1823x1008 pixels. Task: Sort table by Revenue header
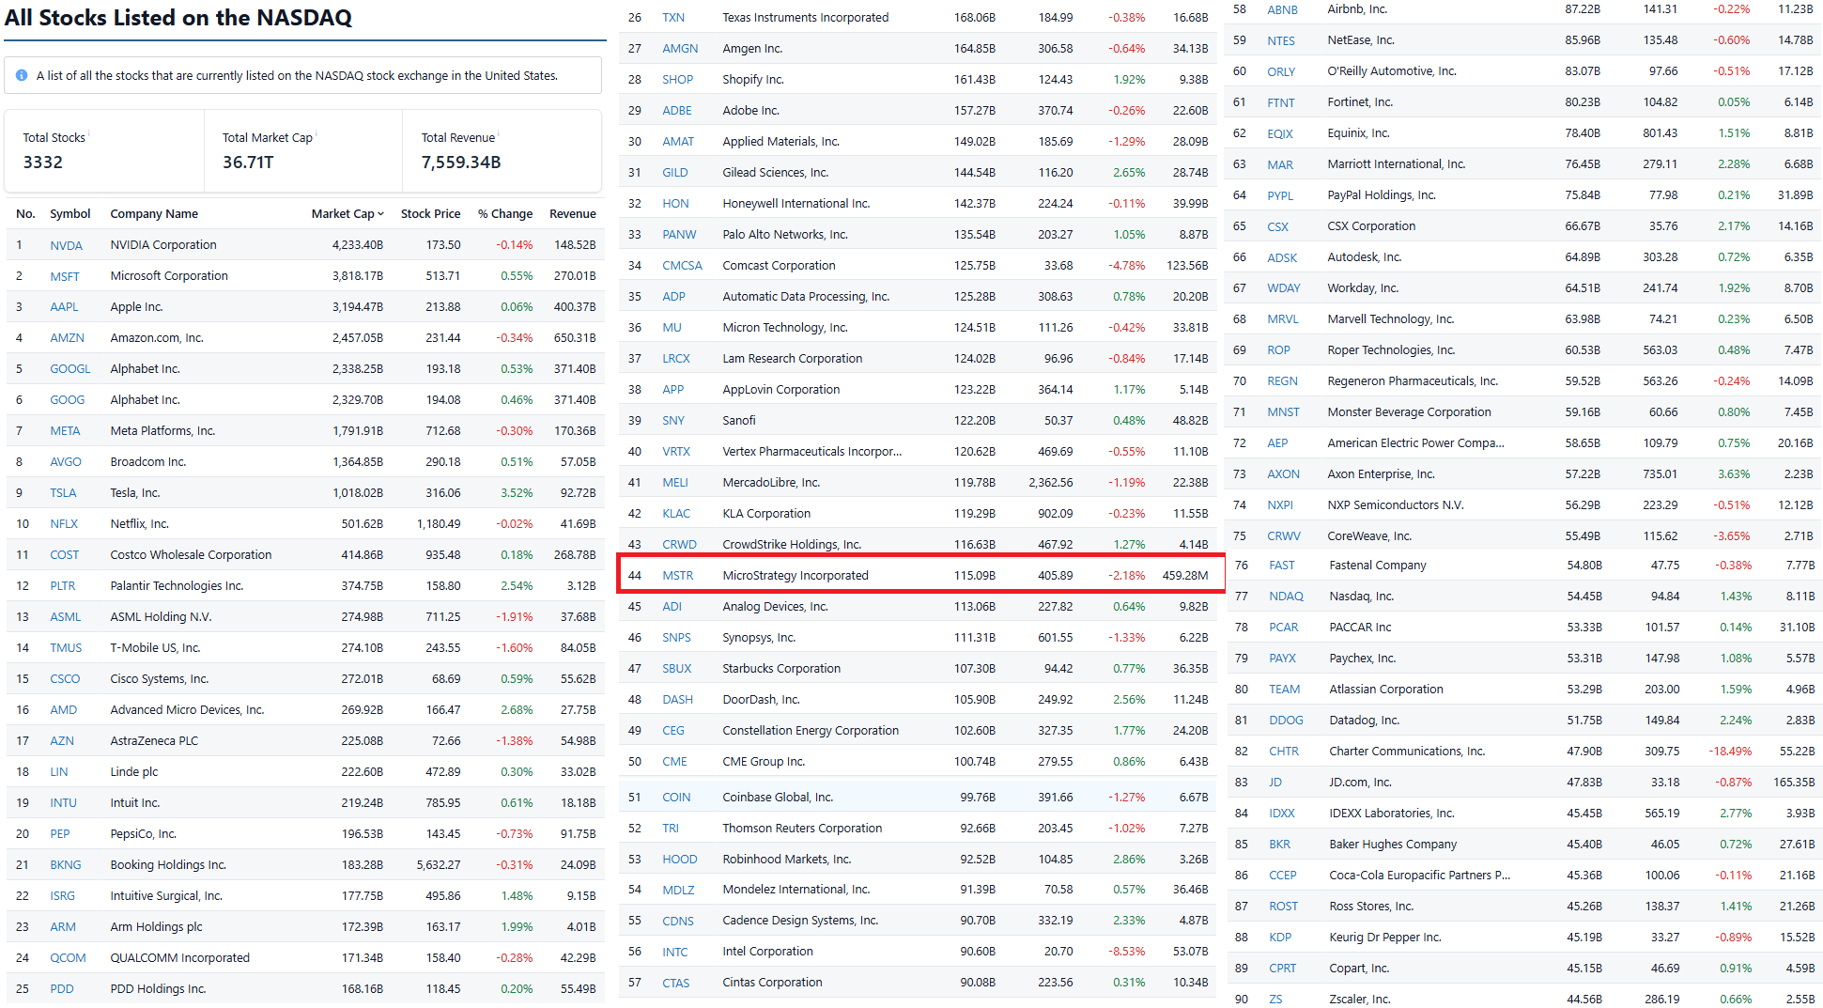(x=573, y=214)
